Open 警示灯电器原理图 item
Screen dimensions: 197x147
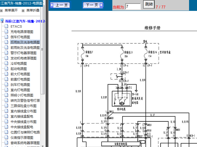[x=24, y=53]
